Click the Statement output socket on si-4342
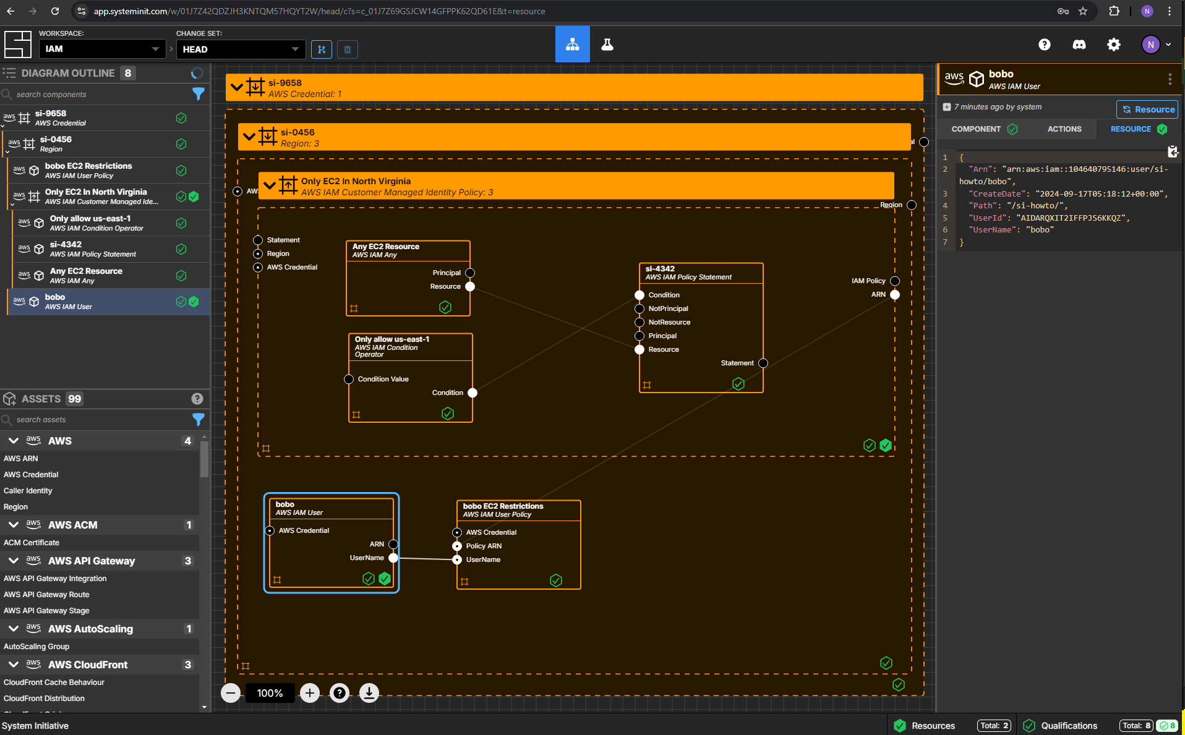 click(x=763, y=363)
